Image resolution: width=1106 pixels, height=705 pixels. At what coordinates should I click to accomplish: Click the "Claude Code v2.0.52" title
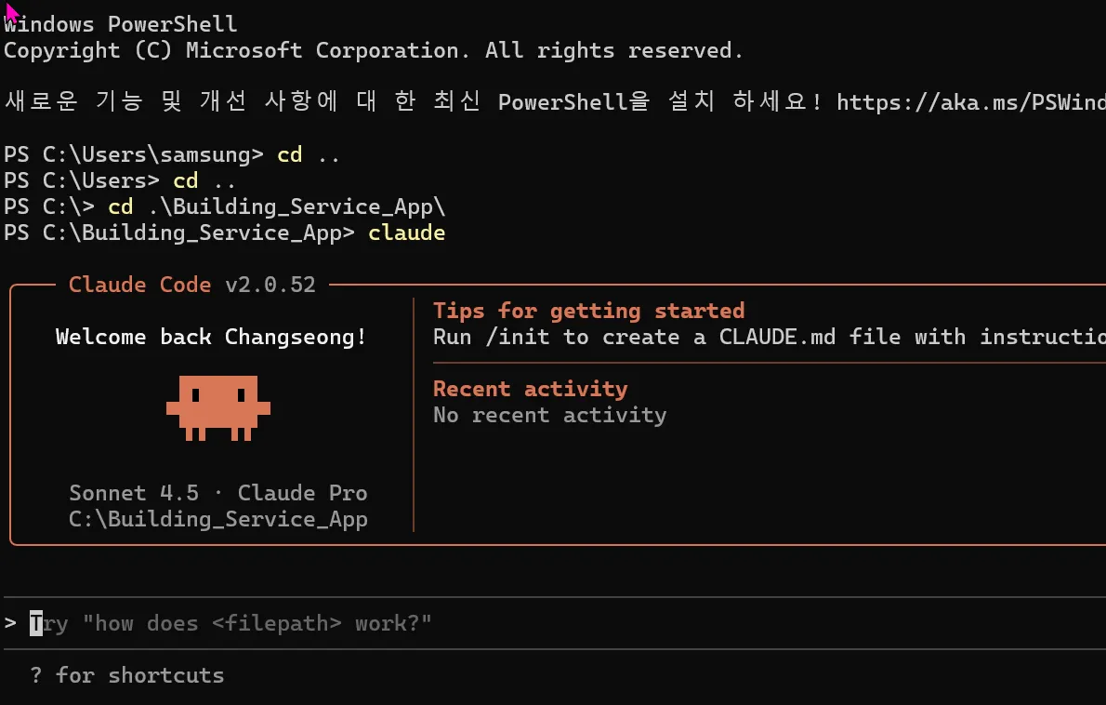click(x=192, y=285)
